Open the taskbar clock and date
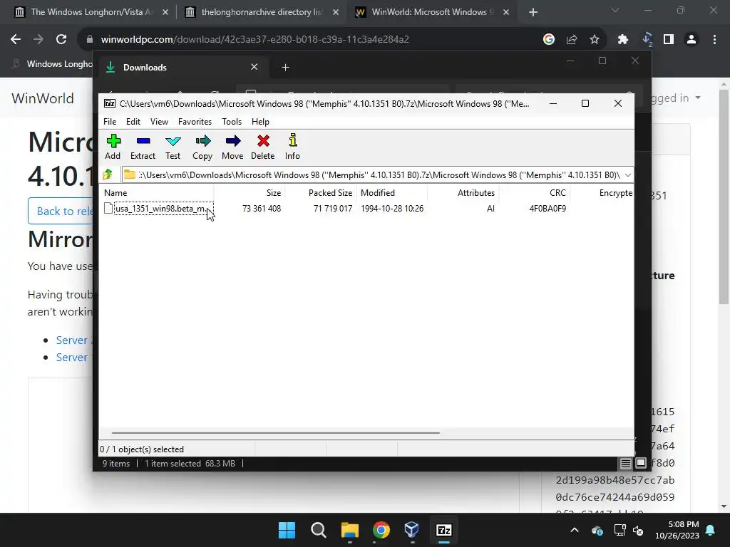Screen dimensions: 730x547 (677, 530)
